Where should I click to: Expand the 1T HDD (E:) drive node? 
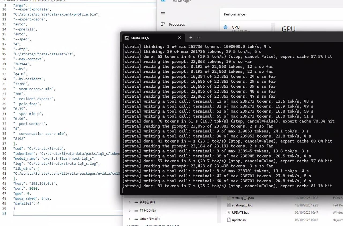[130, 210]
